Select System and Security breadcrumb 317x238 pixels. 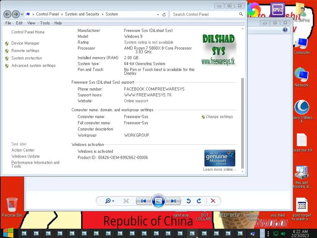82,14
